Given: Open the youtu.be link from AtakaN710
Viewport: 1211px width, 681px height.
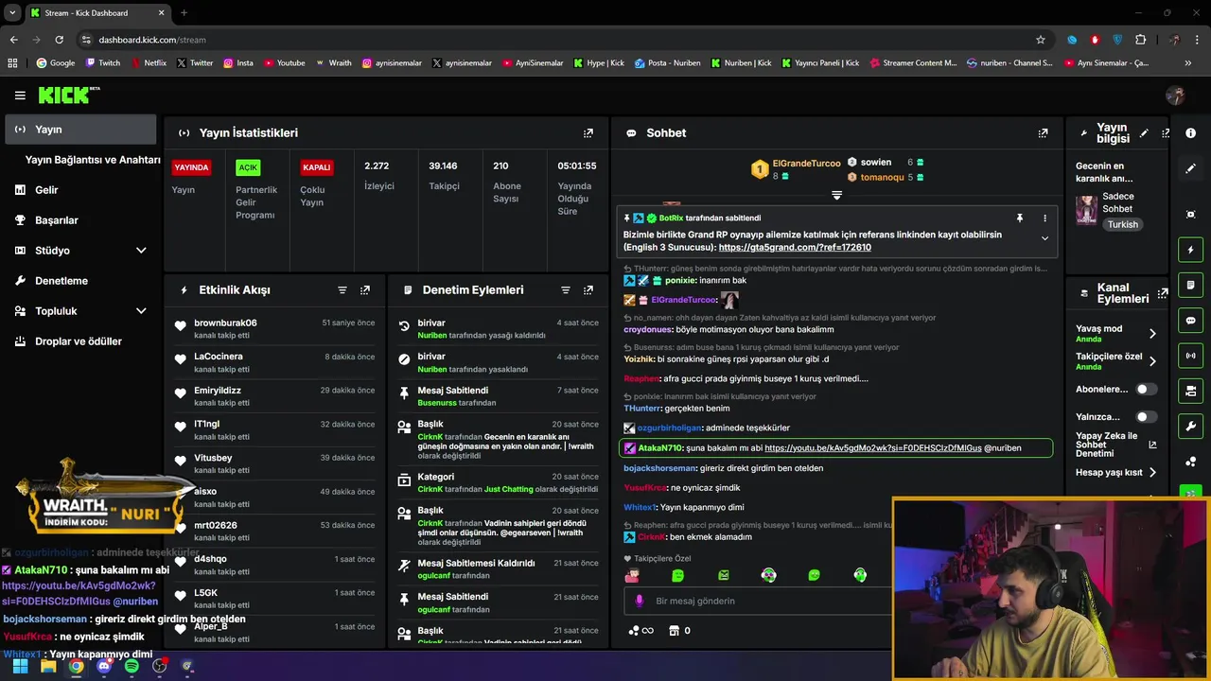Looking at the screenshot, I should tap(873, 448).
